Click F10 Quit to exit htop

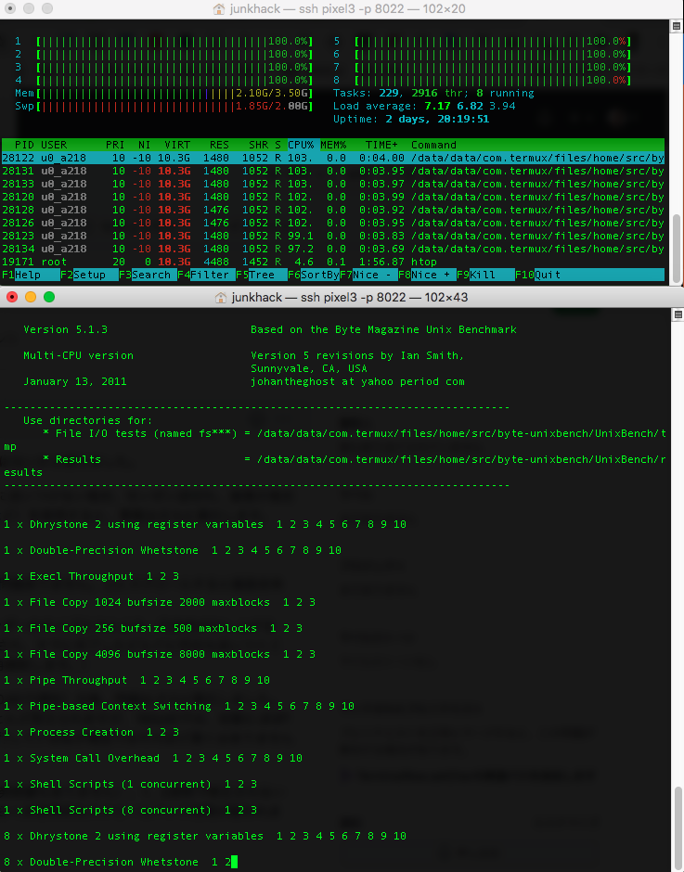pos(547,276)
